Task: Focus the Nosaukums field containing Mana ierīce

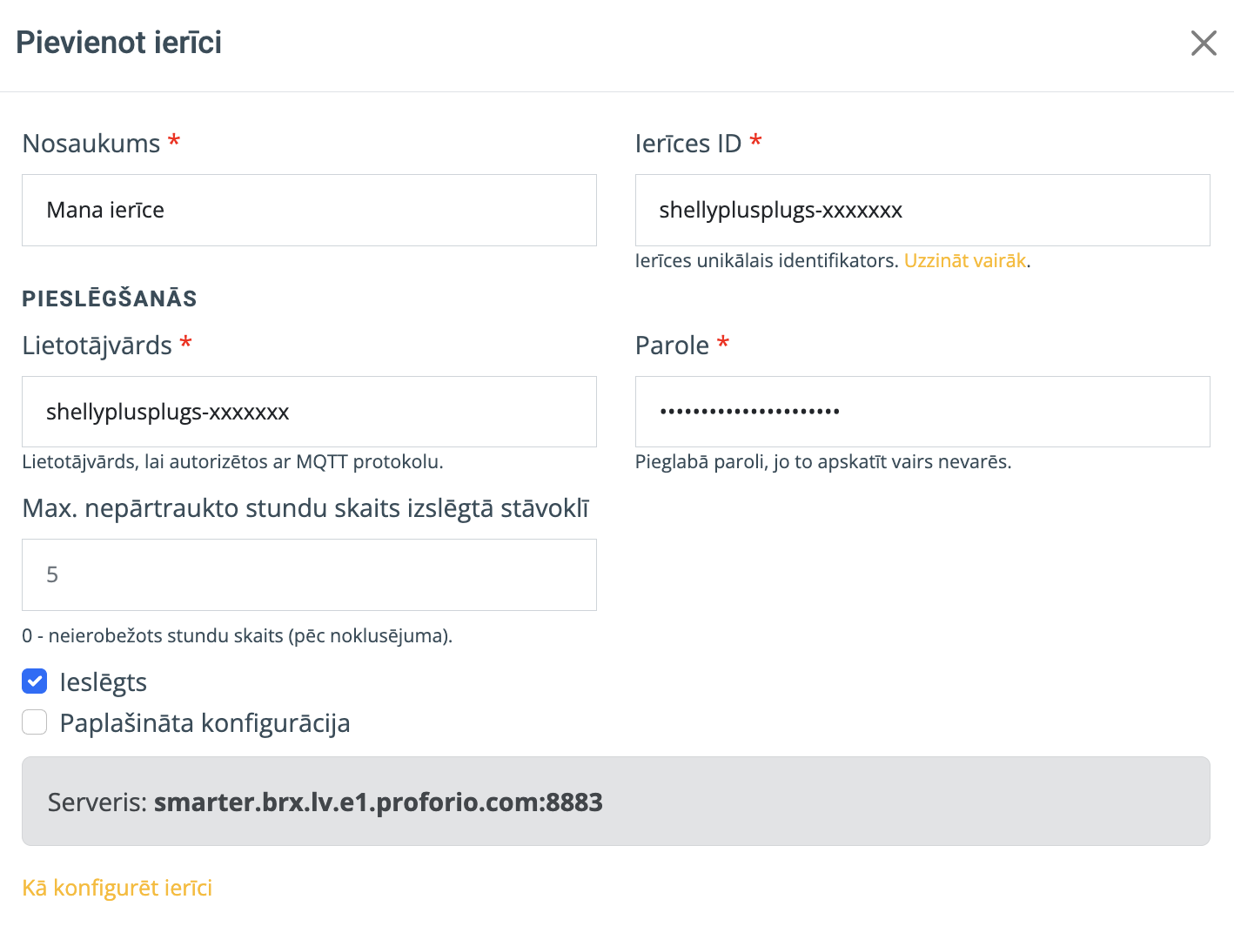Action: point(309,210)
